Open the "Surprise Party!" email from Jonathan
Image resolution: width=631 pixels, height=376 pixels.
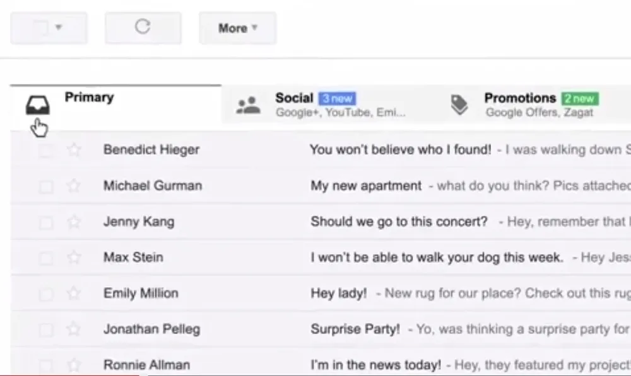(355, 329)
